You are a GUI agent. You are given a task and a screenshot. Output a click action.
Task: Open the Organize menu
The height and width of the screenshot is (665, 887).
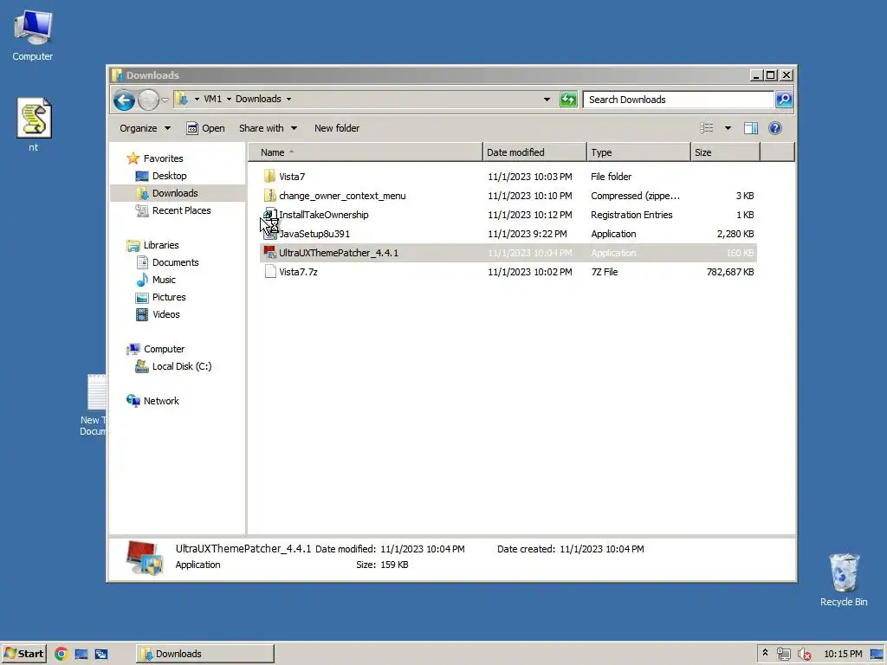click(x=145, y=128)
